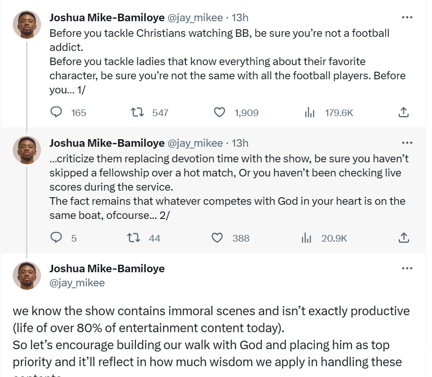Click the profile avatar on second tweet
Screen dimensions: 432x377
tap(26, 150)
